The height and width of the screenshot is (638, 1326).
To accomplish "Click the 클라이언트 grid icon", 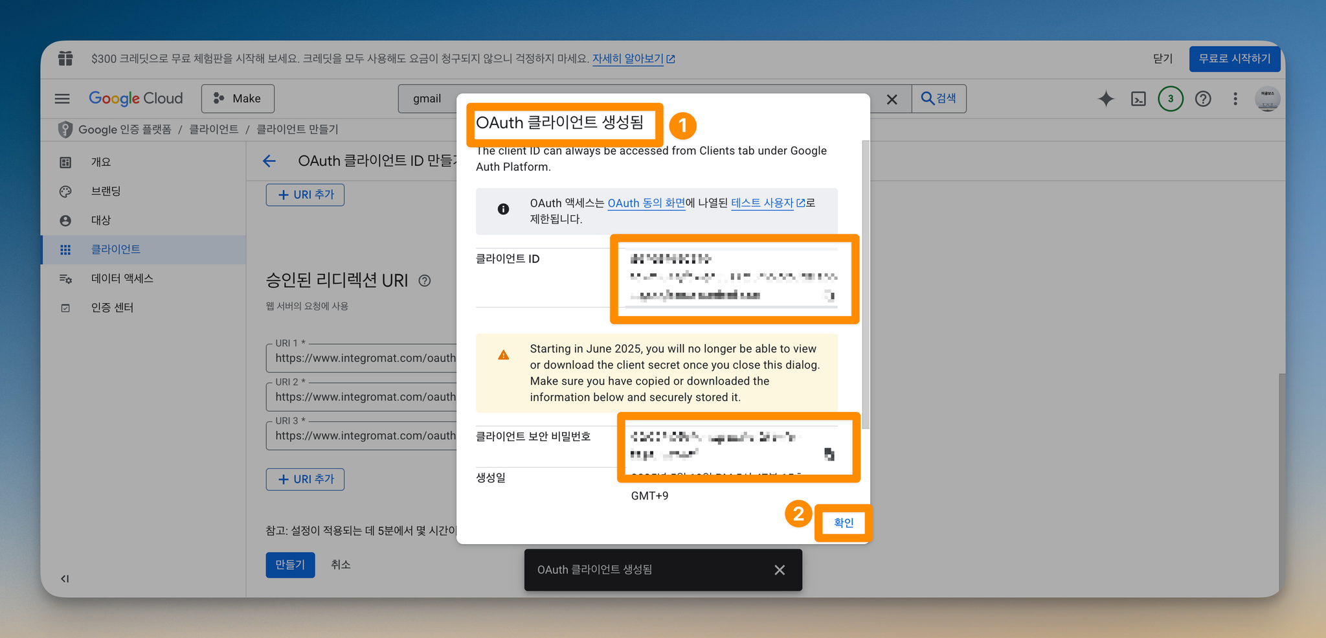I will tap(65, 249).
